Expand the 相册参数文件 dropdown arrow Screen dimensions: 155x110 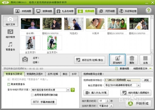[150, 68]
